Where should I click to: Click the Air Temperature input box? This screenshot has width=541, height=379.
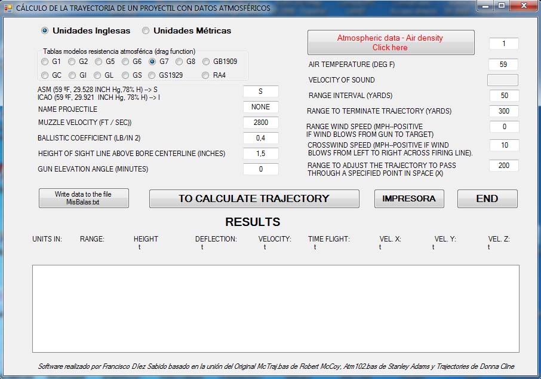503,65
